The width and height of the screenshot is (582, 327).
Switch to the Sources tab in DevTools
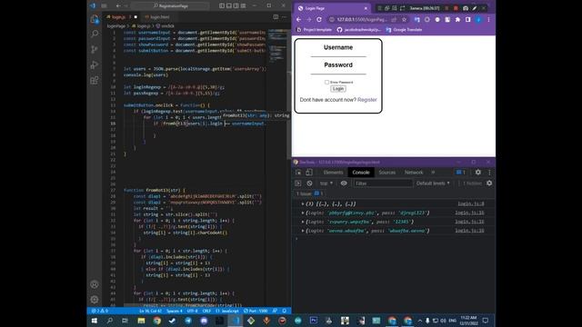386,173
